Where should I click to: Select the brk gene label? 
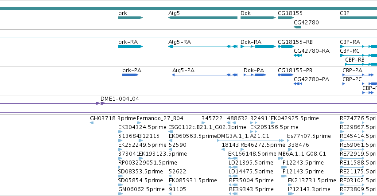pos(123,13)
